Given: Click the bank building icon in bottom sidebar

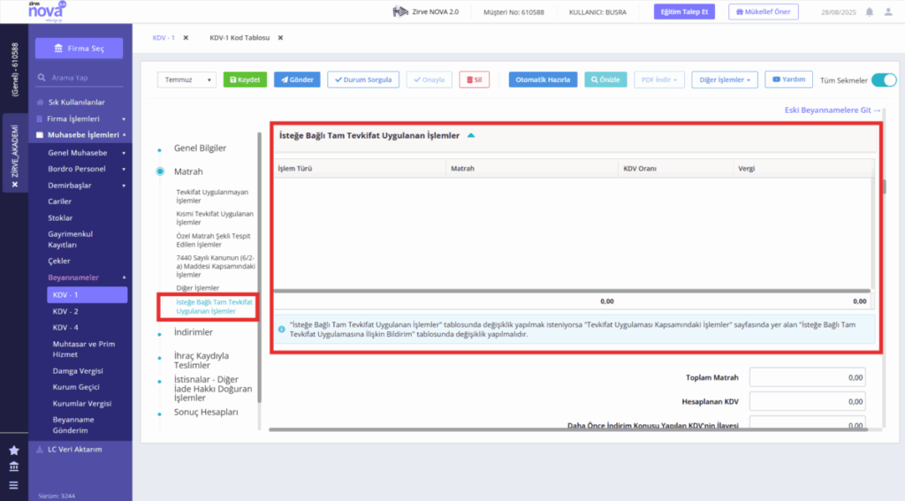Looking at the screenshot, I should click(x=14, y=467).
